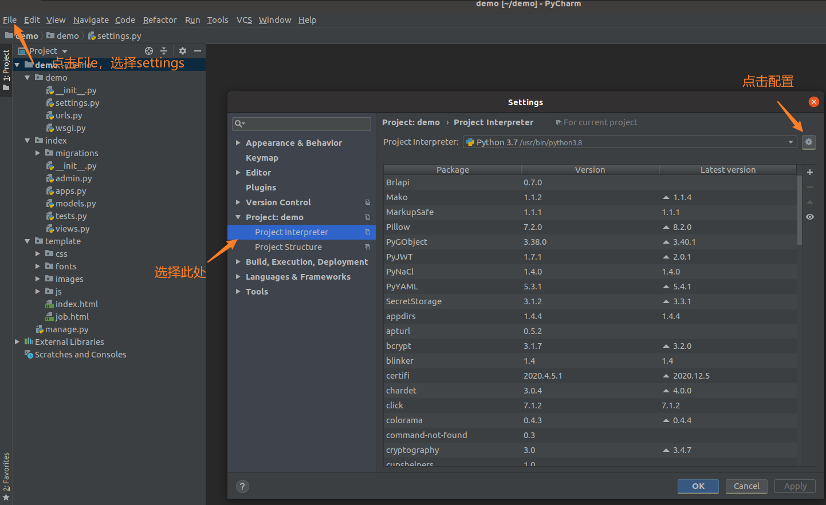Click the copy icon beside Project Structure
This screenshot has width=826, height=505.
[367, 247]
